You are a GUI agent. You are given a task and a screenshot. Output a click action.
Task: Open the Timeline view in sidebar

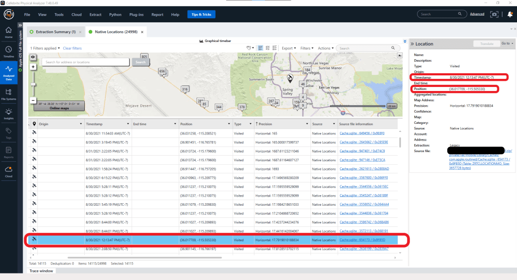tap(9, 51)
